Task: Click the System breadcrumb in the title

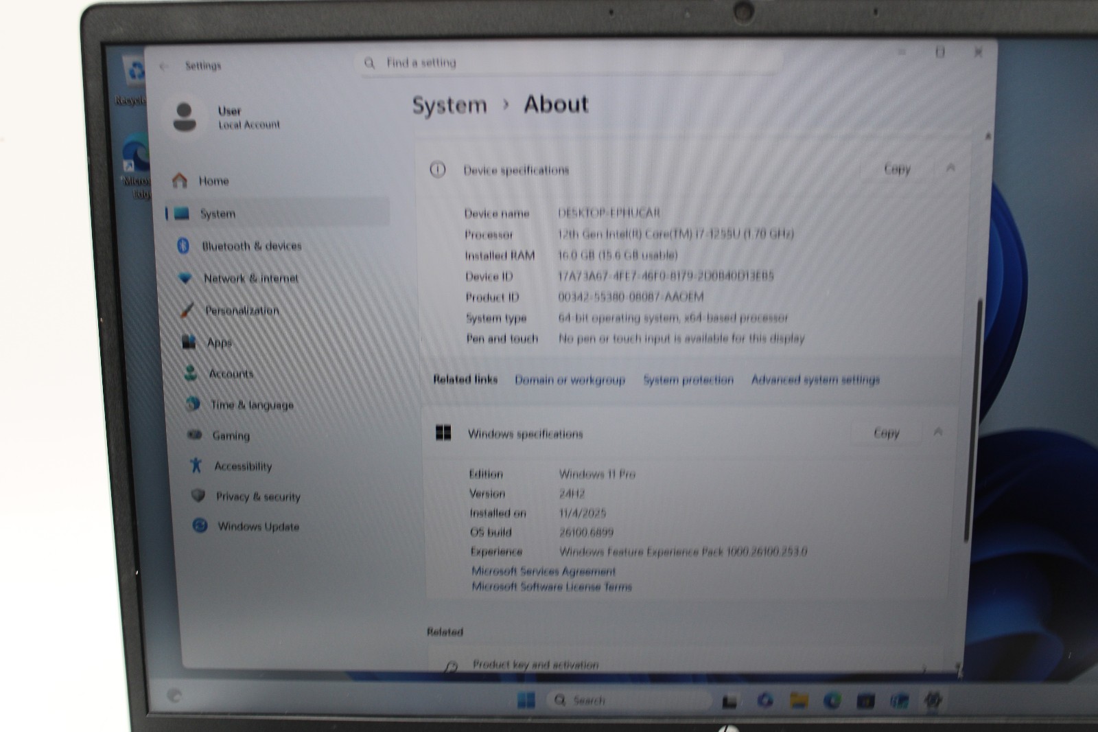Action: (x=449, y=105)
